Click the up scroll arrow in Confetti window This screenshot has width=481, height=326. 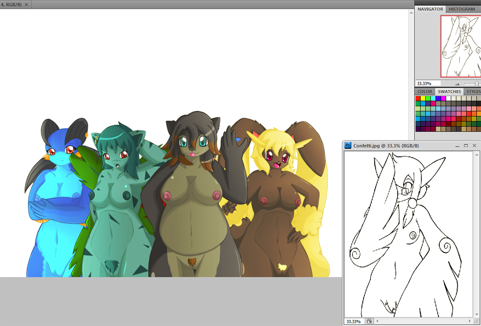point(477,155)
